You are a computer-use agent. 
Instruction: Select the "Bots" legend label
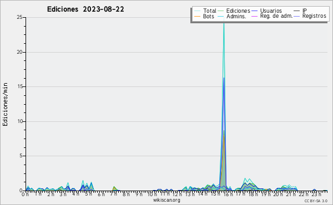pyautogui.click(x=209, y=16)
